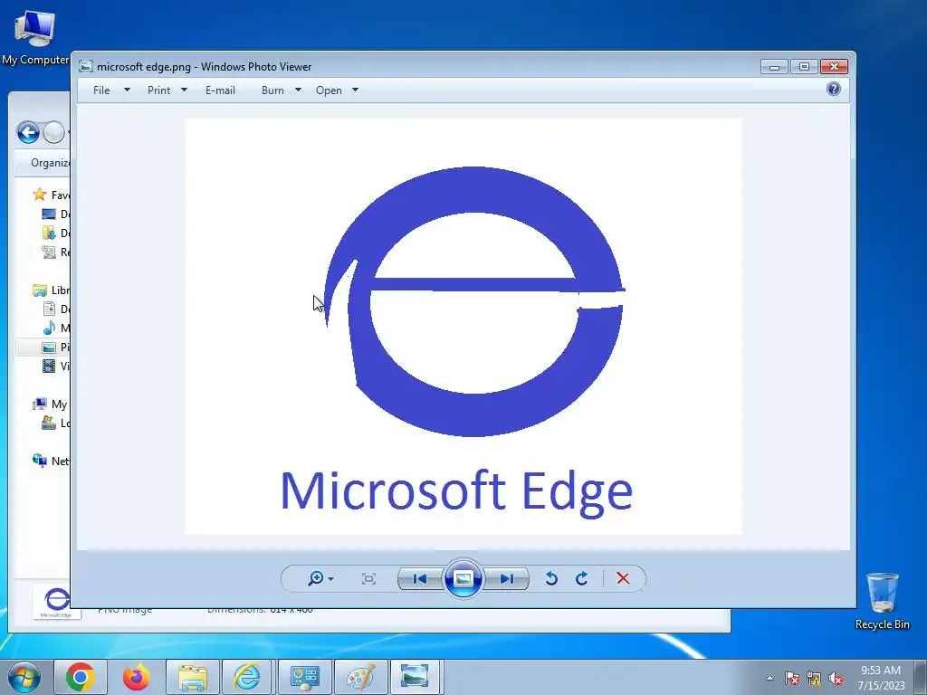927x695 pixels.
Task: Select My Computer in Explorer sidebar
Action: pyautogui.click(x=51, y=405)
